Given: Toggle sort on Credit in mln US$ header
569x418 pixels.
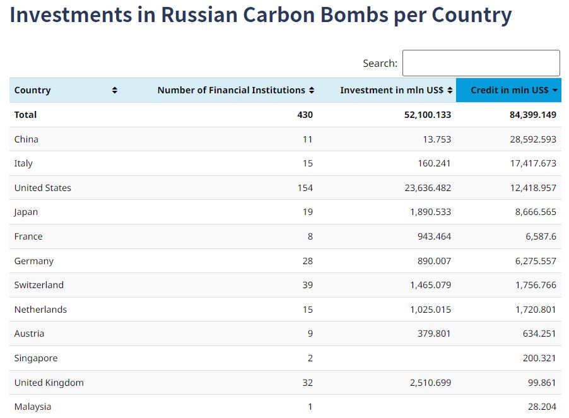Looking at the screenshot, I should (x=509, y=90).
